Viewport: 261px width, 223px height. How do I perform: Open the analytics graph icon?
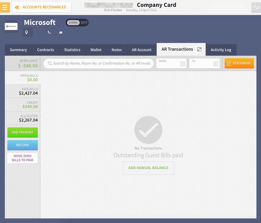[256, 7]
